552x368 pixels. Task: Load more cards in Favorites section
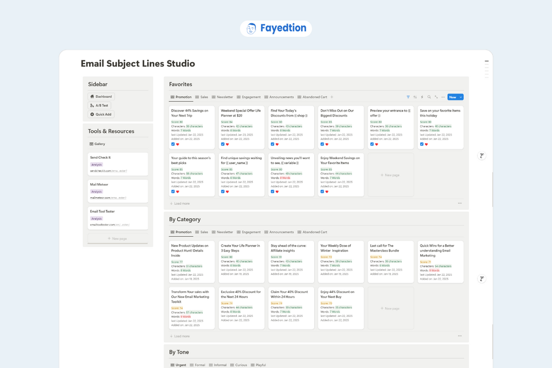click(x=180, y=204)
